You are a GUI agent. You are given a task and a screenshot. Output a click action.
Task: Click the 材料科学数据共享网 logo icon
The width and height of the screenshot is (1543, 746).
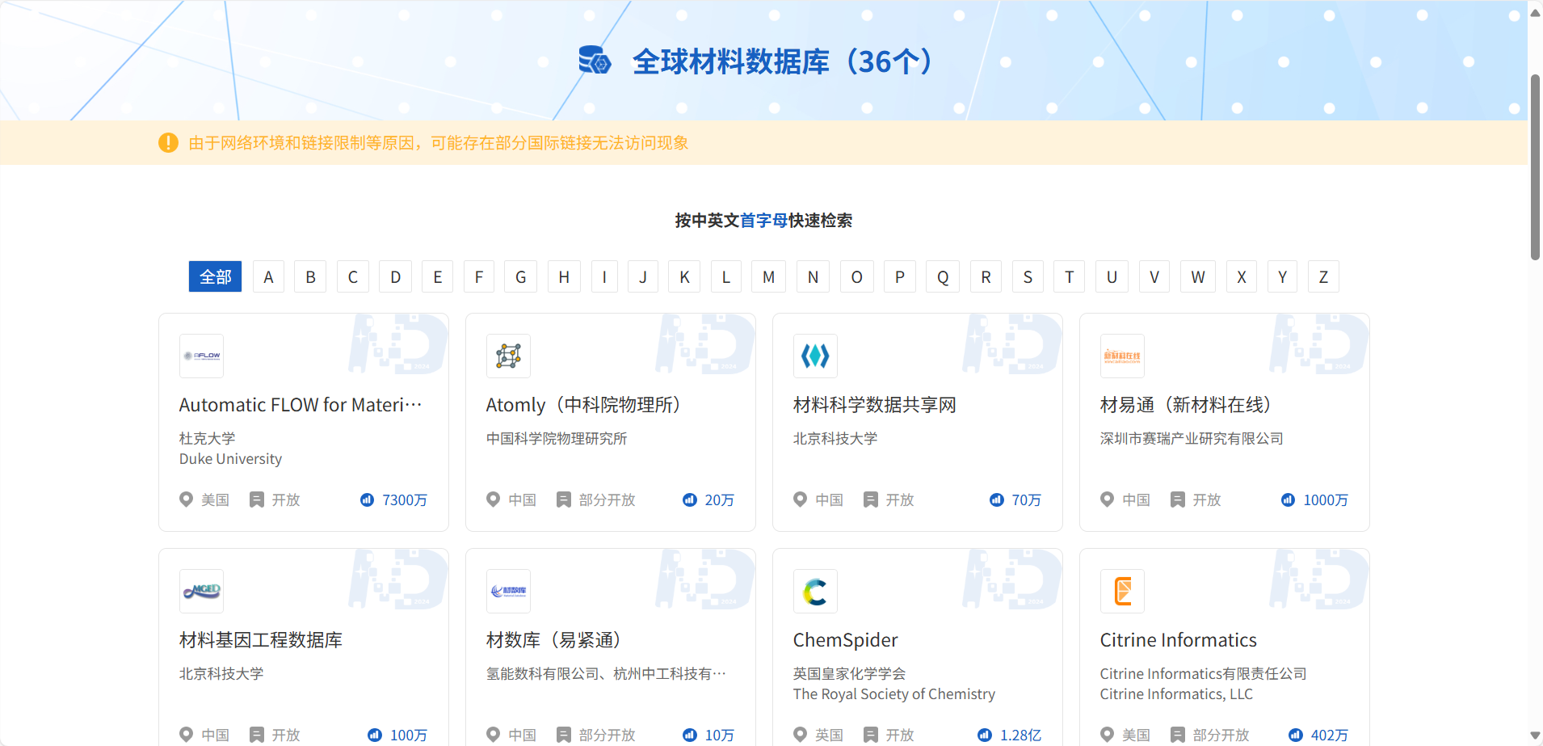click(815, 356)
